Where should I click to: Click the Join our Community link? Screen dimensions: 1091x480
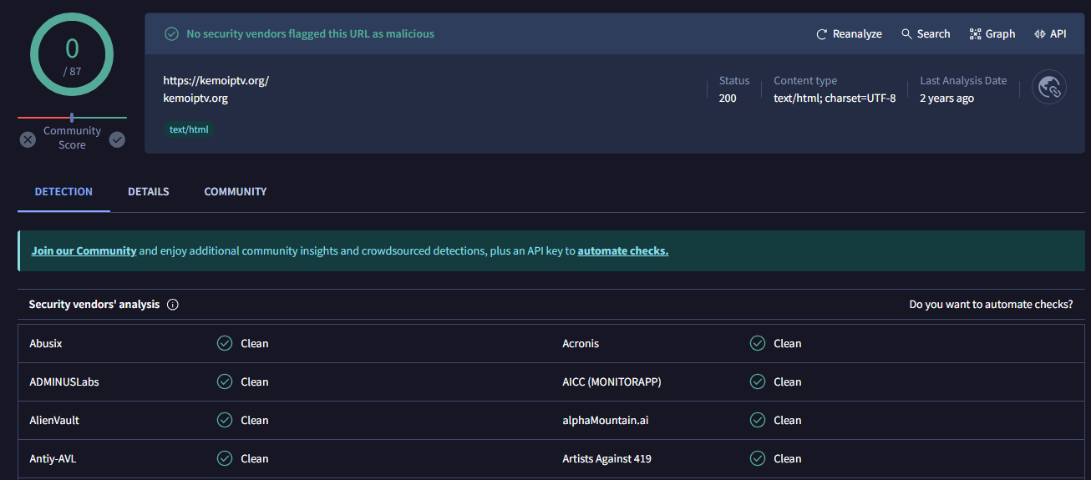[84, 250]
